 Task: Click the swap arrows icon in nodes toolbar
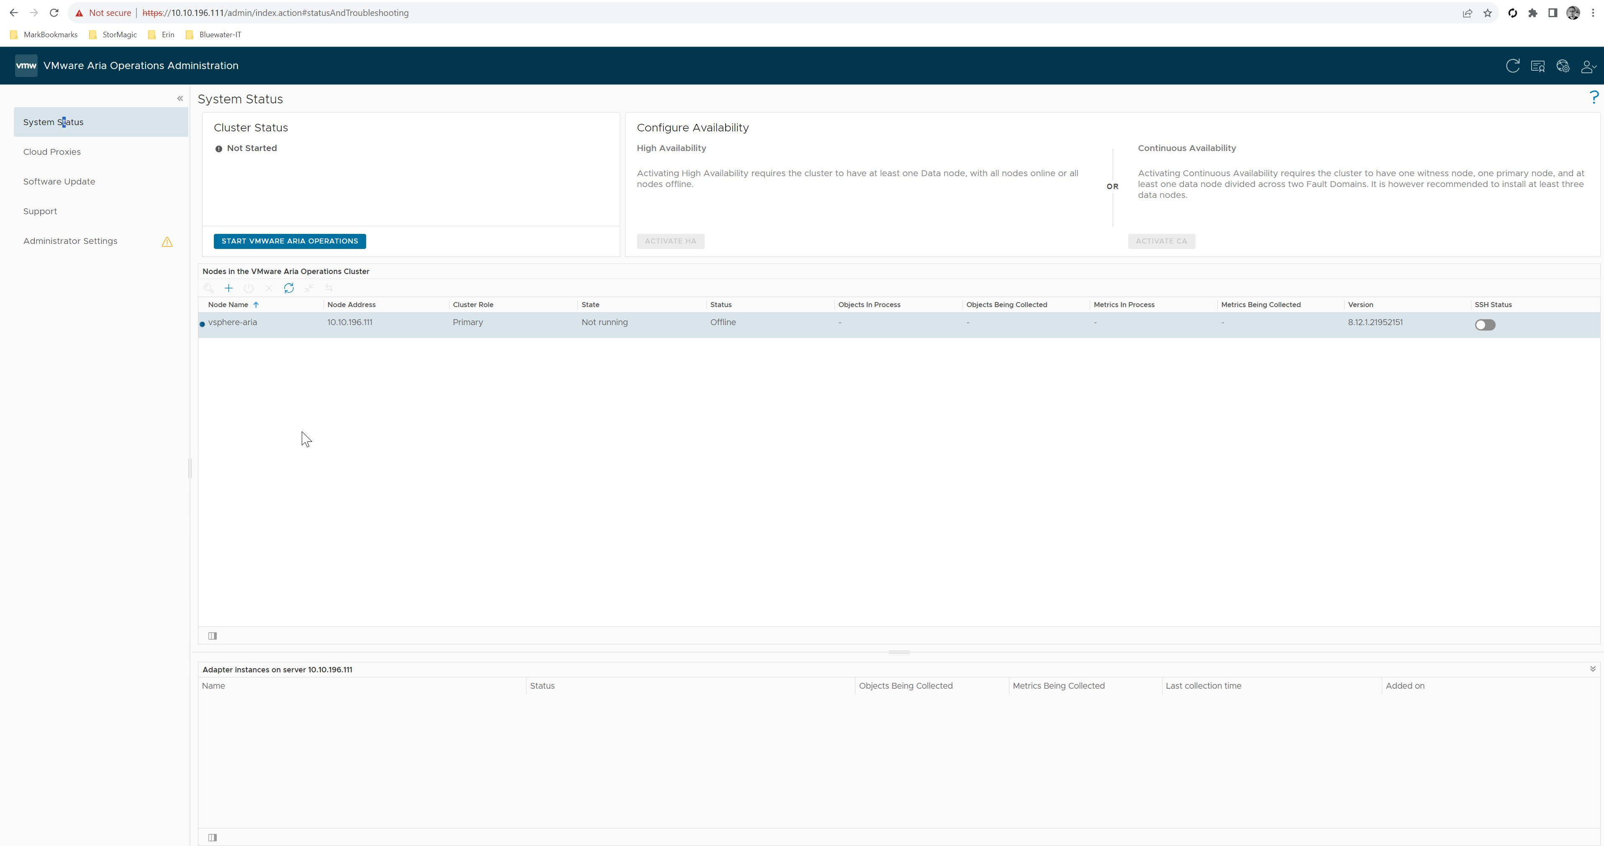pos(329,288)
